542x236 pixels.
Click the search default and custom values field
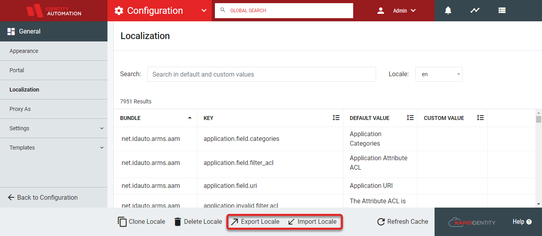[262, 74]
